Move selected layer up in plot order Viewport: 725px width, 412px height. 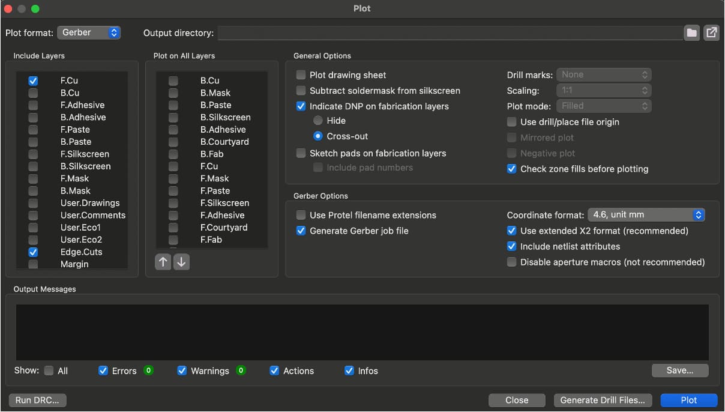[x=163, y=262]
